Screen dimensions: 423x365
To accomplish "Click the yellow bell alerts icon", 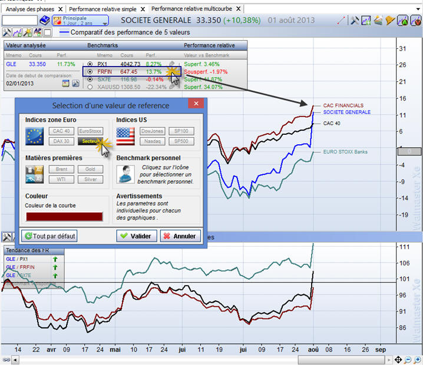I will click(x=390, y=20).
